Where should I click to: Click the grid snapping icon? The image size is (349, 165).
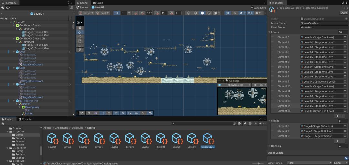(x=117, y=13)
